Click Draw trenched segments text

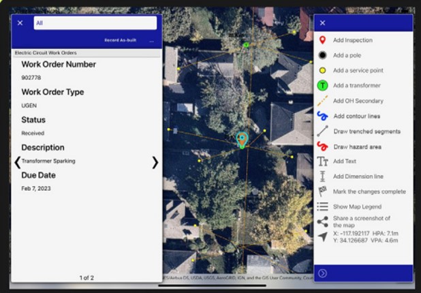click(367, 132)
